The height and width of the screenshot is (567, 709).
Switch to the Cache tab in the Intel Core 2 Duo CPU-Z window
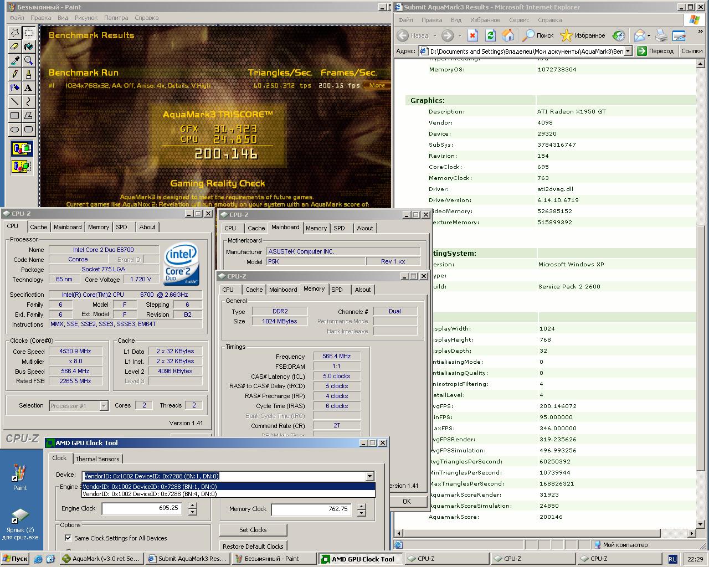click(x=38, y=227)
